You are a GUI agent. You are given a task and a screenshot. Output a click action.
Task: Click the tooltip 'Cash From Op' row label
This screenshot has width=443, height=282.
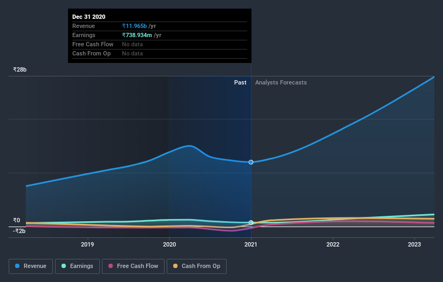[x=91, y=53]
